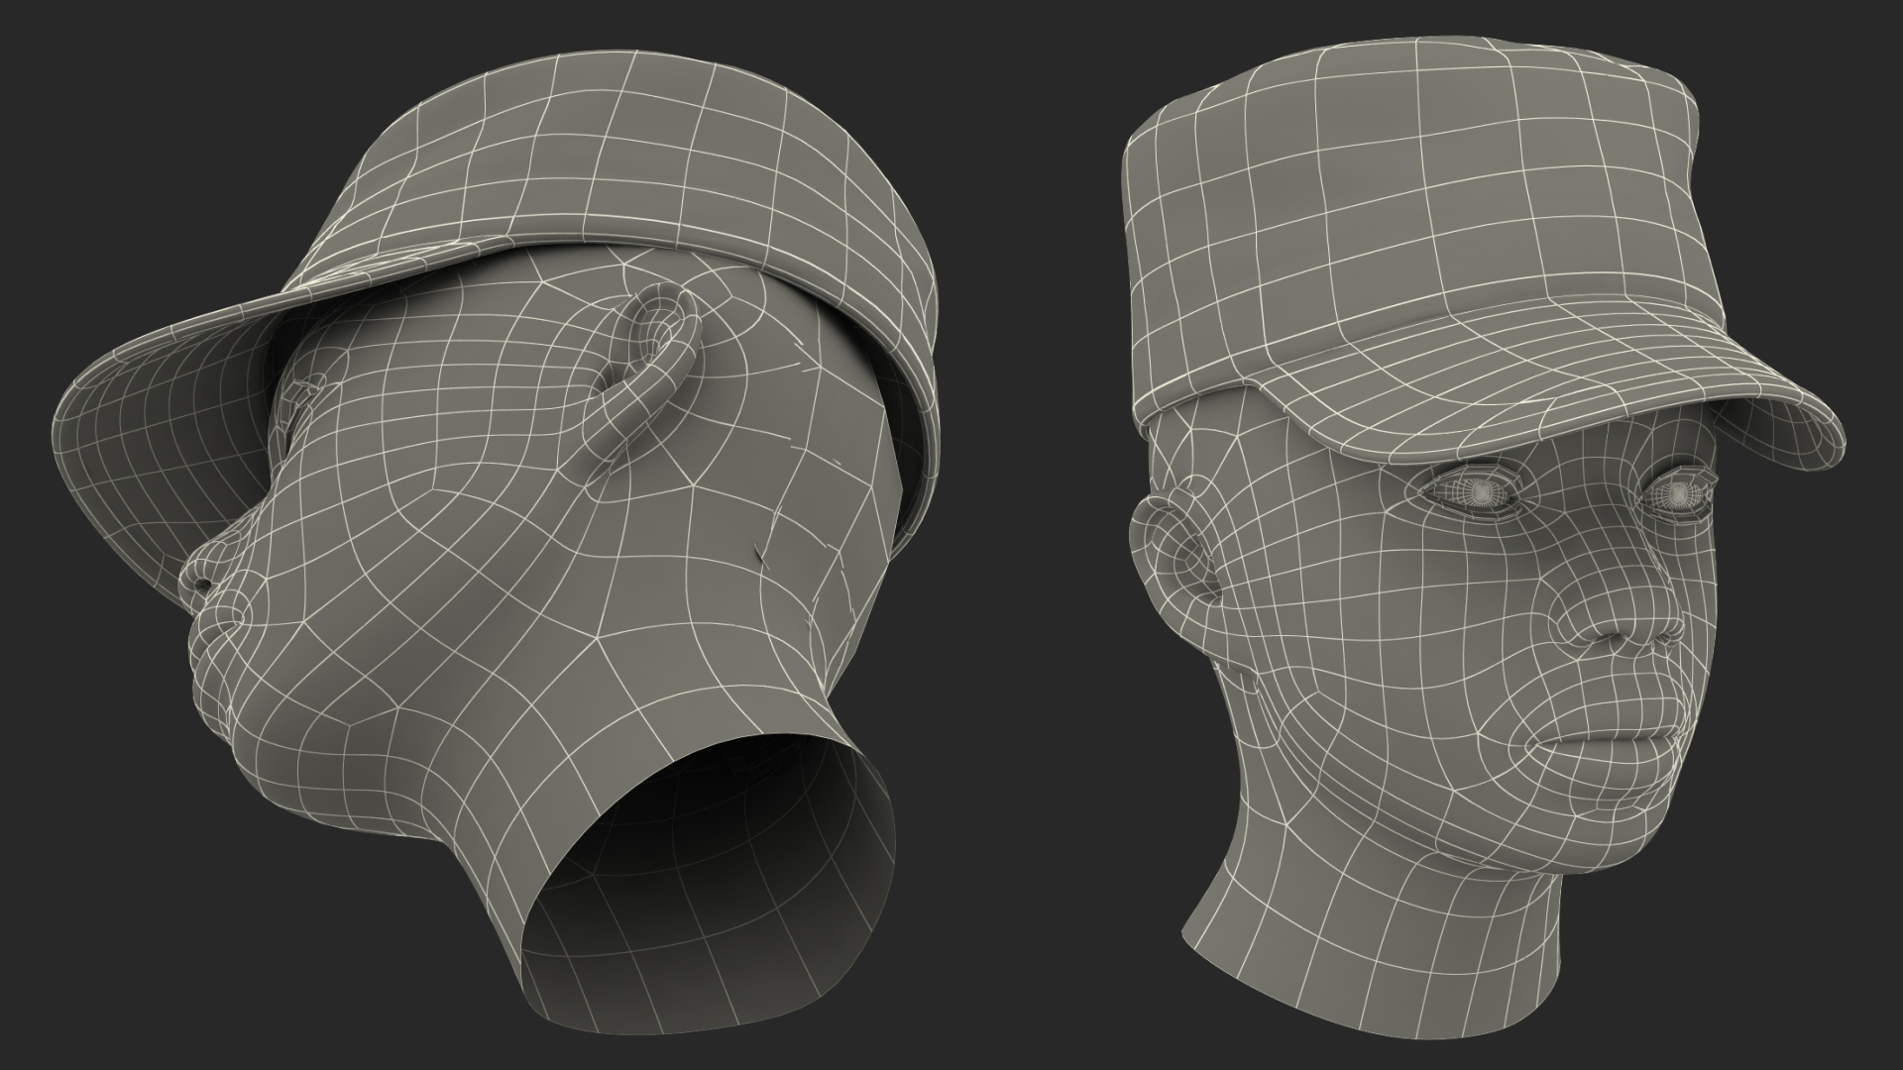Image resolution: width=1903 pixels, height=1070 pixels.
Task: Click the right head's right eye
Action: (x=1677, y=492)
